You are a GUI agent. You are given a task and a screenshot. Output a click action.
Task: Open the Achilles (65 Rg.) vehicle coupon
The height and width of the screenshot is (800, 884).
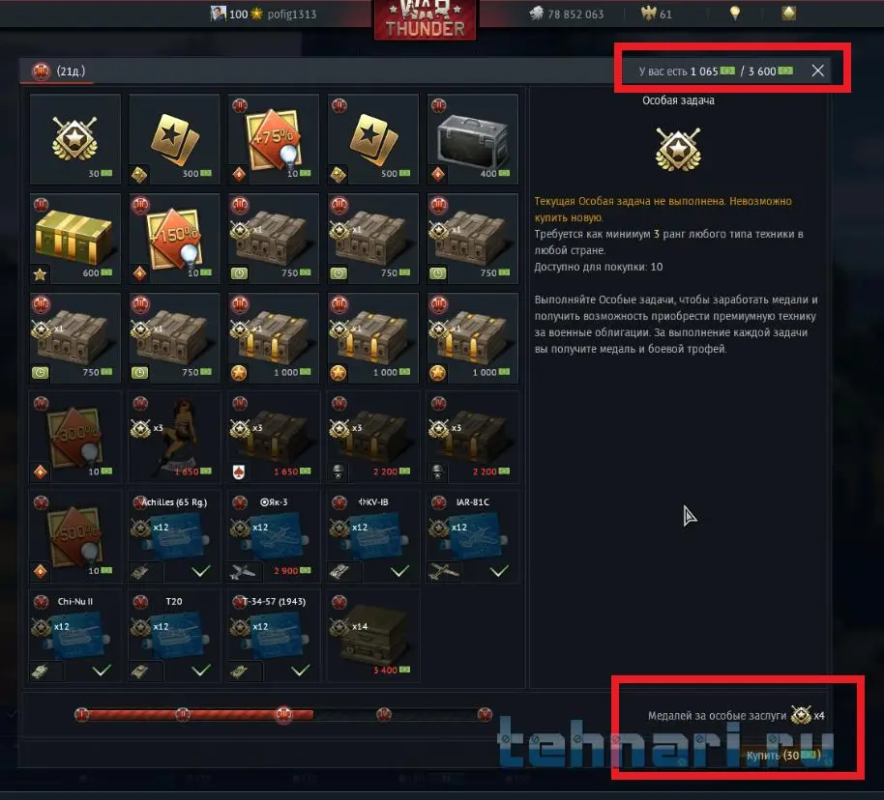click(174, 536)
